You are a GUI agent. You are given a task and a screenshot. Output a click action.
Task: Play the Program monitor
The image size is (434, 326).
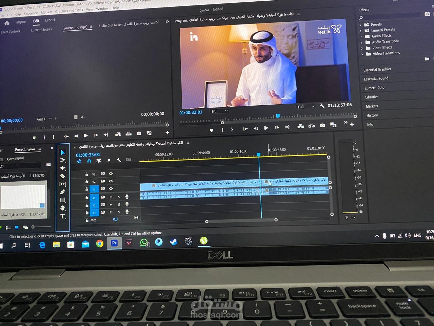266,128
